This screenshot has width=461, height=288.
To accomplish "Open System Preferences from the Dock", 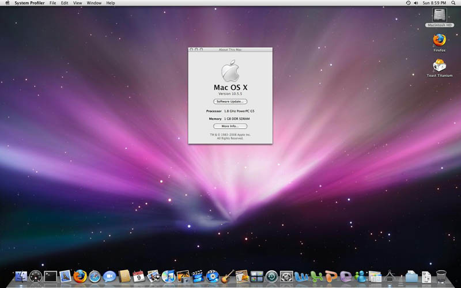I will pyautogui.click(x=286, y=277).
